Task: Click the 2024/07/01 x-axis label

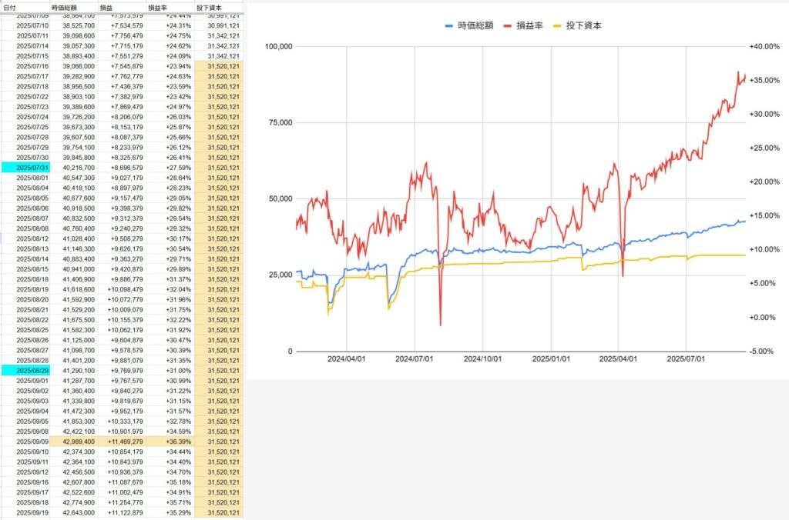Action: (x=414, y=358)
